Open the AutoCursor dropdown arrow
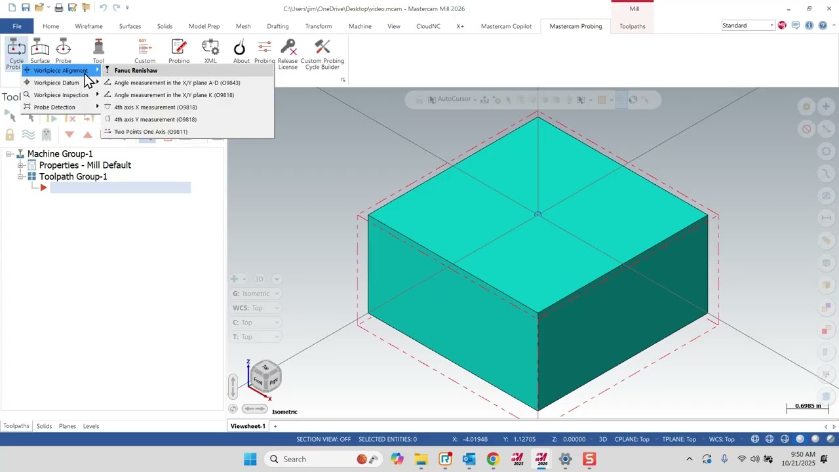Viewport: 839px width, 472px height. (x=476, y=100)
